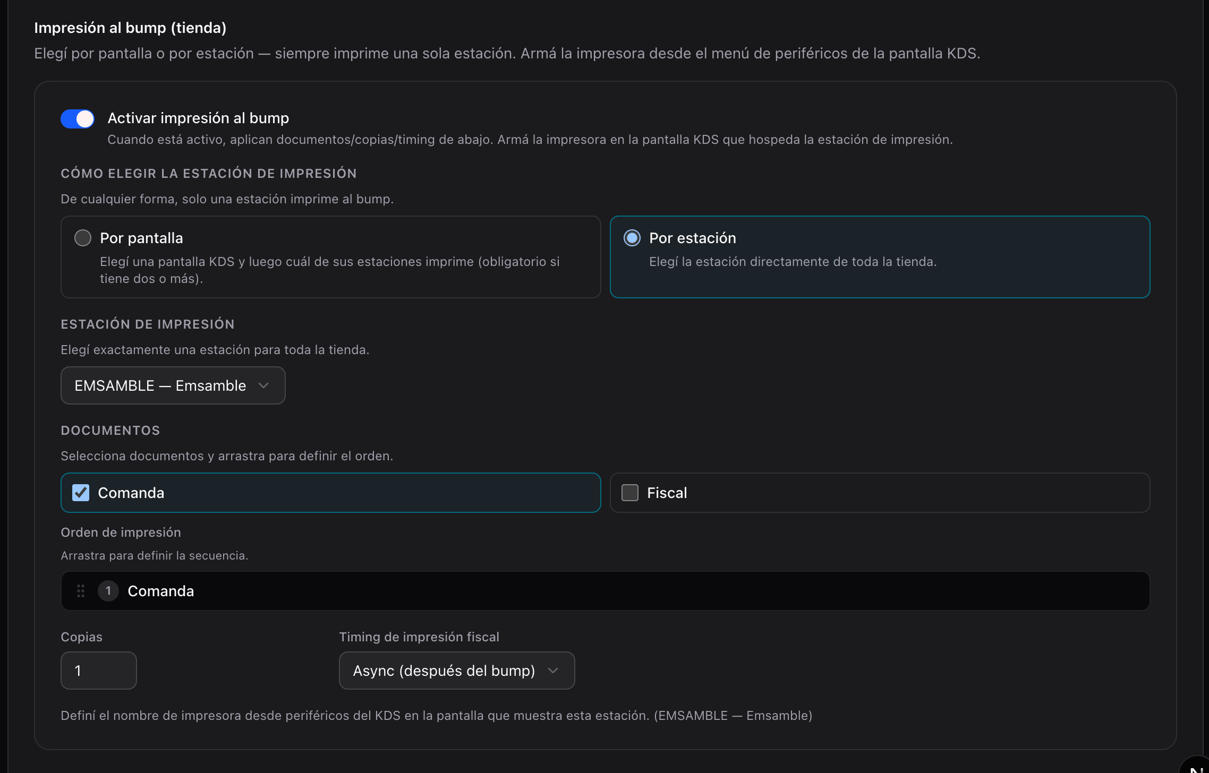Viewport: 1209px width, 773px height.
Task: Toggle the Activar impresión al bump switch
Action: point(78,119)
